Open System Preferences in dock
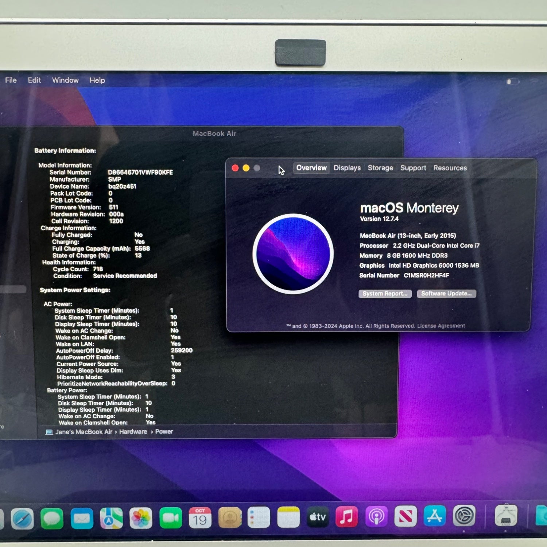Viewport: 547px width, 547px height. pos(464,516)
